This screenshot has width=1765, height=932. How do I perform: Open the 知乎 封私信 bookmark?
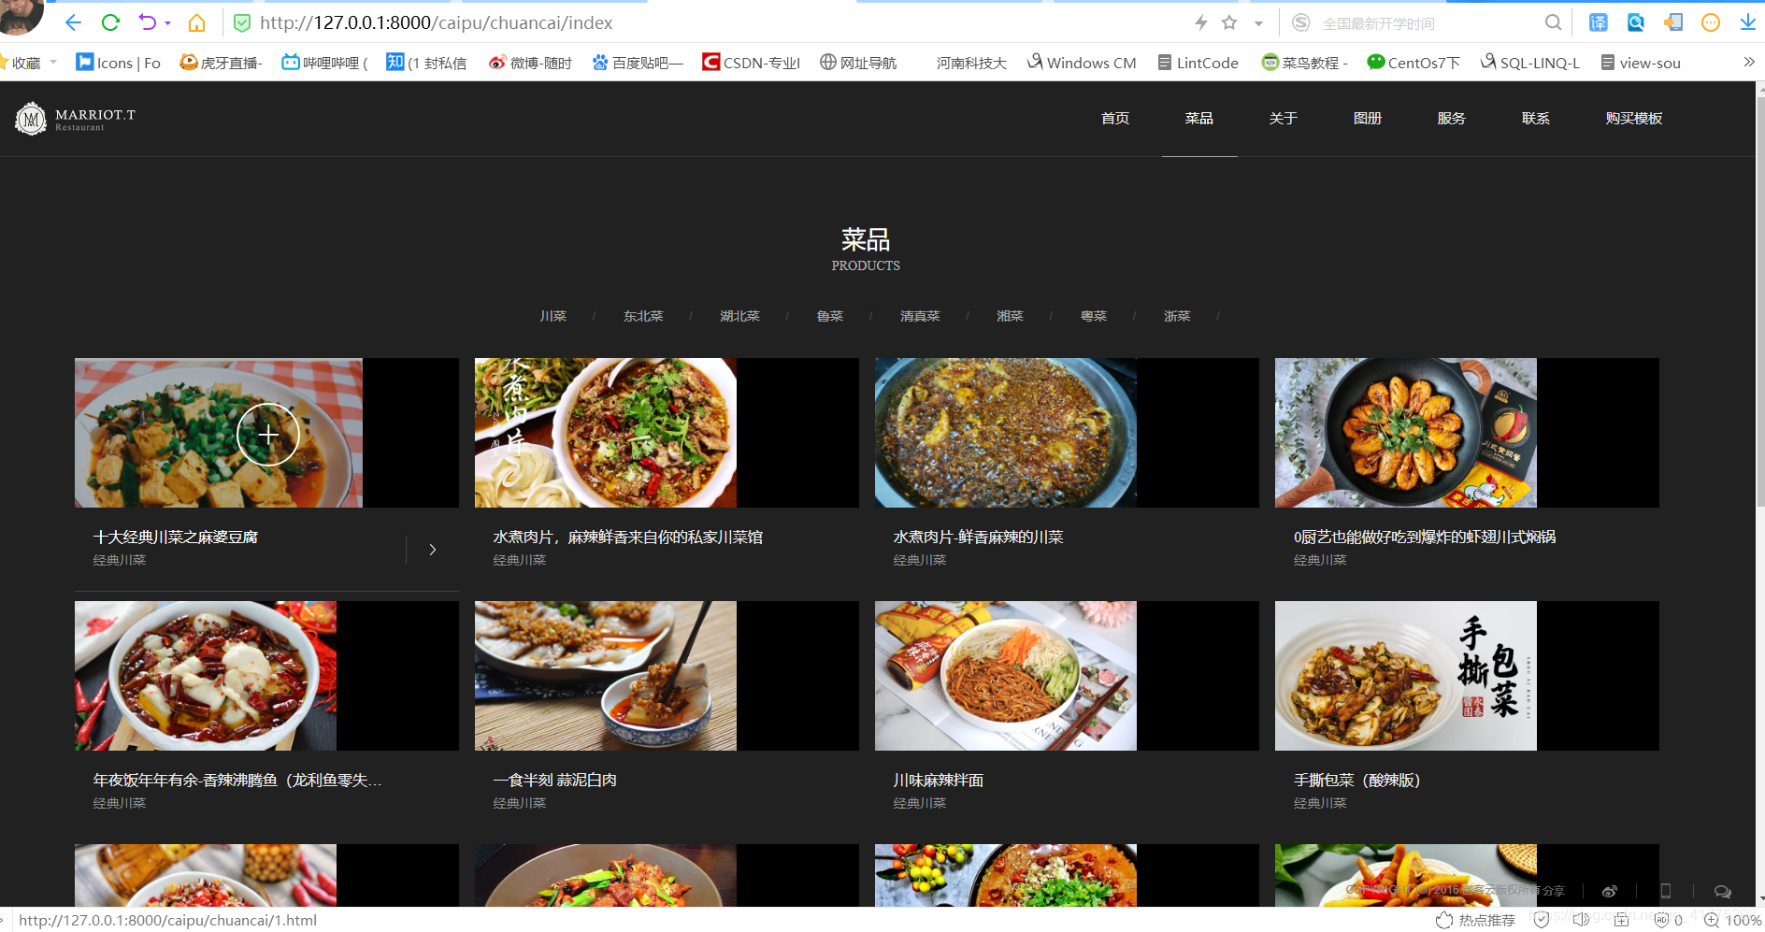click(x=427, y=63)
